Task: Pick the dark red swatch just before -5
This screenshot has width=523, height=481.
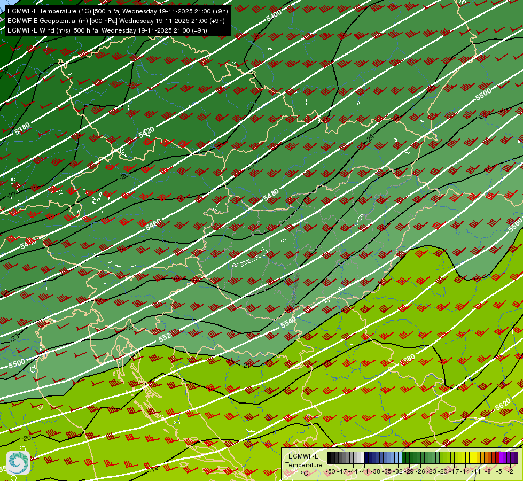Action: 497,457
